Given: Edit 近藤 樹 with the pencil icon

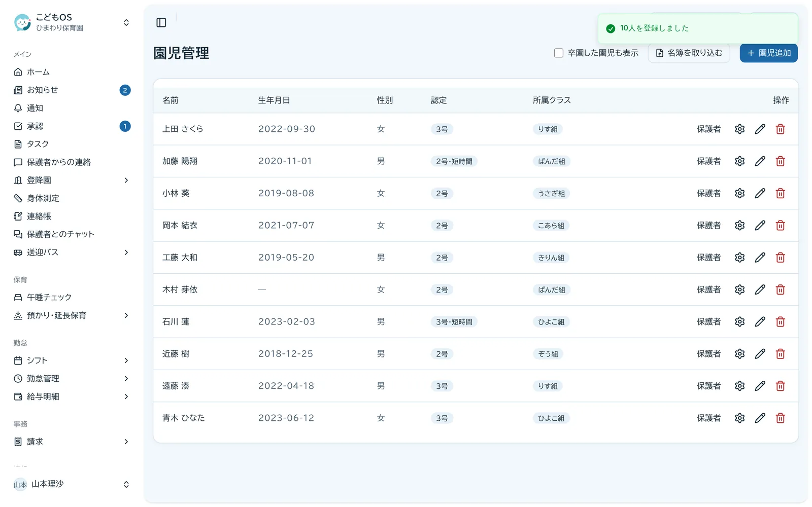Looking at the screenshot, I should 760,354.
